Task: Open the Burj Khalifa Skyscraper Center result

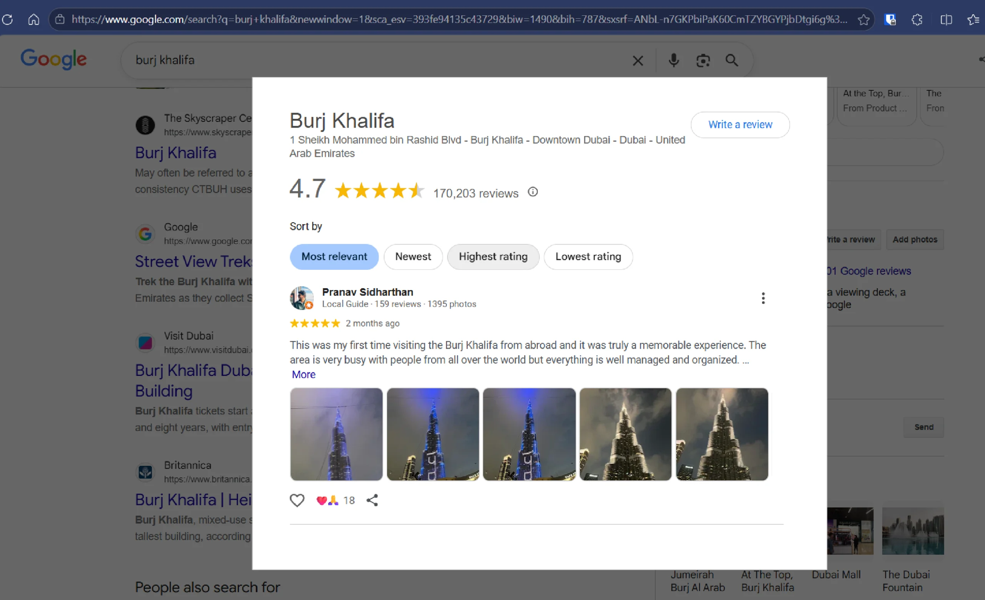Action: coord(175,153)
